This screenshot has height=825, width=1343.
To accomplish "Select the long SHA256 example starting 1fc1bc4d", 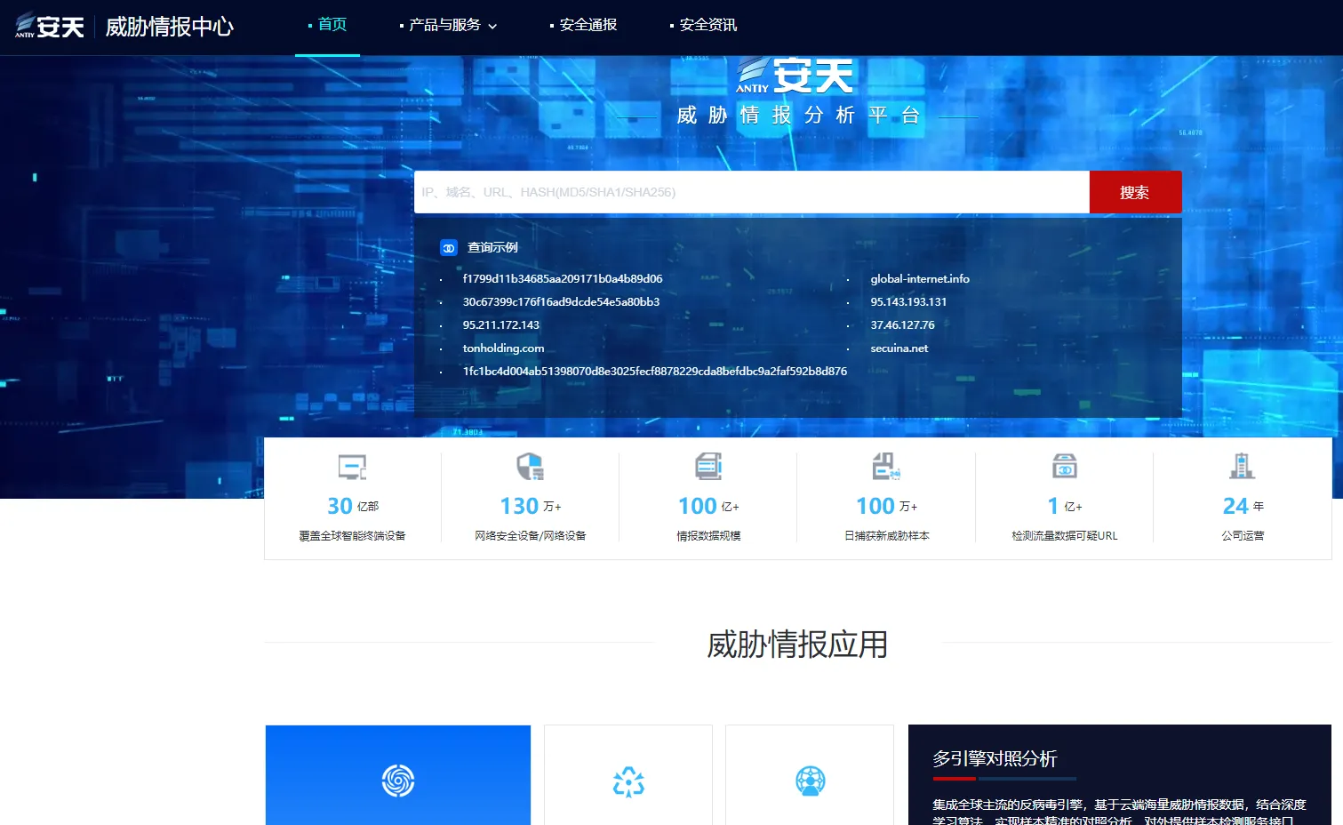I will pos(654,372).
